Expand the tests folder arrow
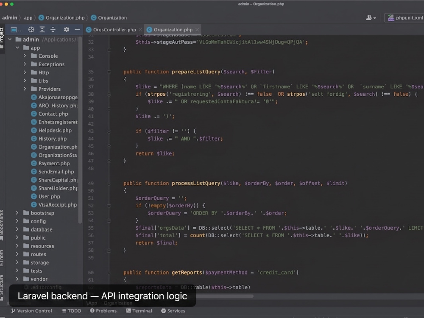The width and height of the screenshot is (424, 318). [x=17, y=271]
